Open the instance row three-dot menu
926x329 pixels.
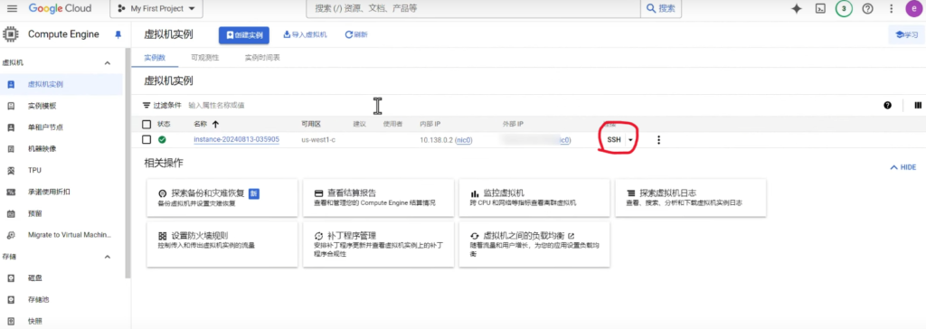(658, 140)
